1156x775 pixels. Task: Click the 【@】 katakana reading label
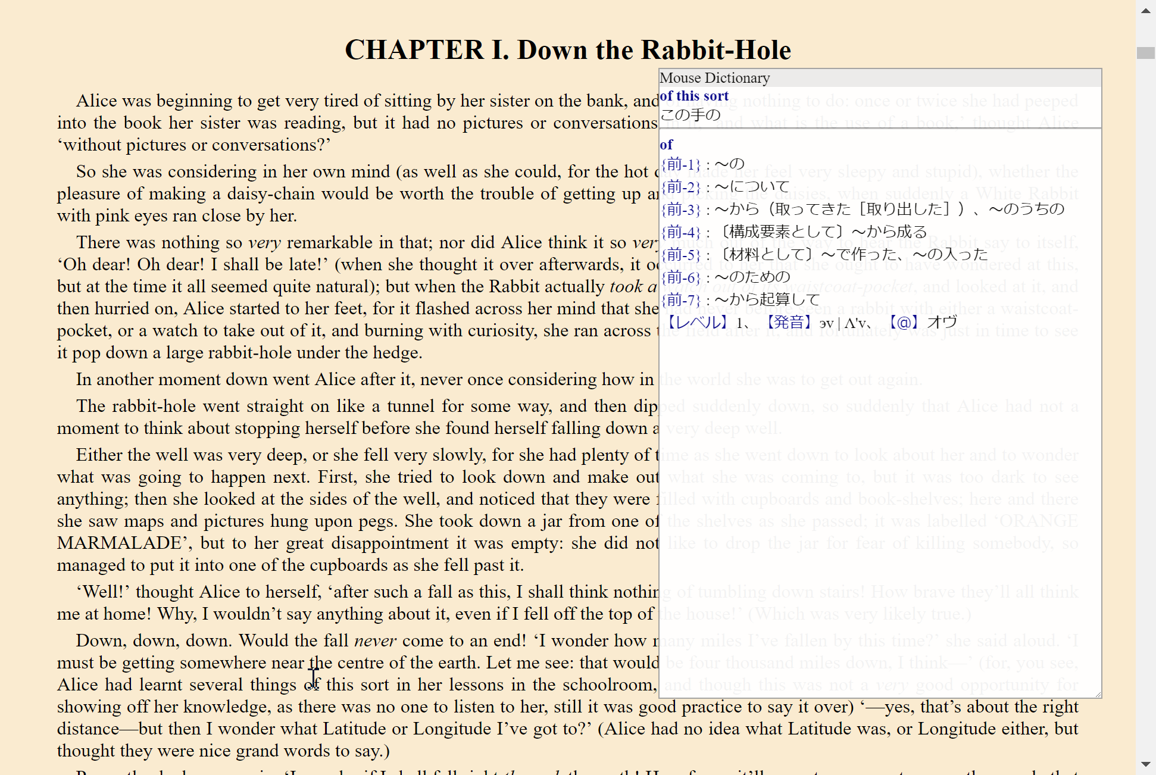coord(903,323)
